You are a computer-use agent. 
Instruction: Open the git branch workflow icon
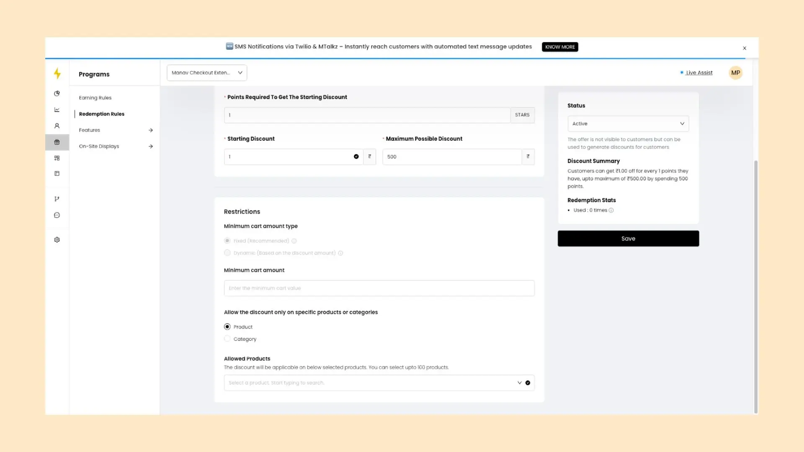coord(57,199)
